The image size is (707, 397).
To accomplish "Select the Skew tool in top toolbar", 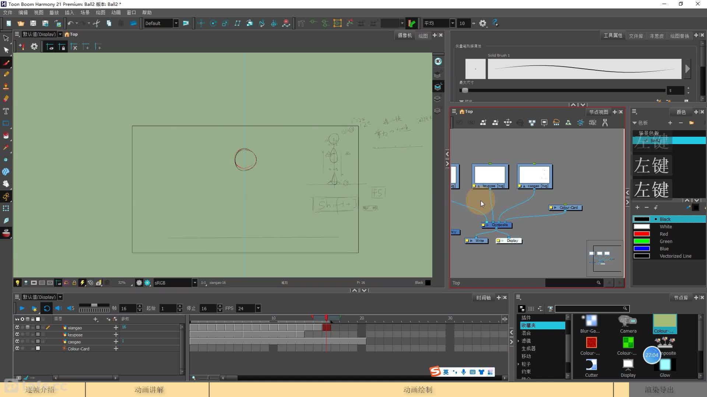I will 237,23.
